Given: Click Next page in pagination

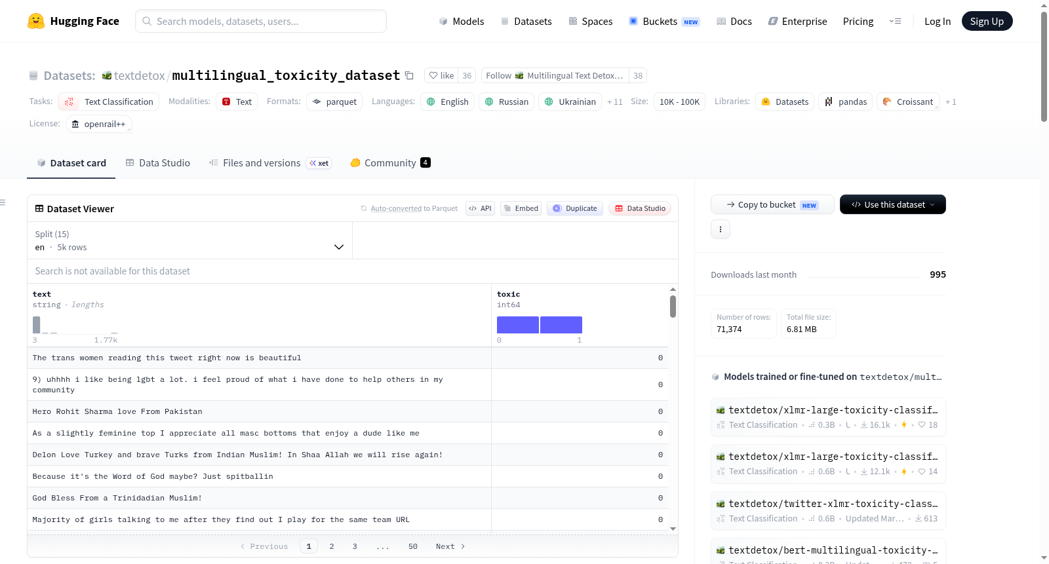Looking at the screenshot, I should pos(450,546).
